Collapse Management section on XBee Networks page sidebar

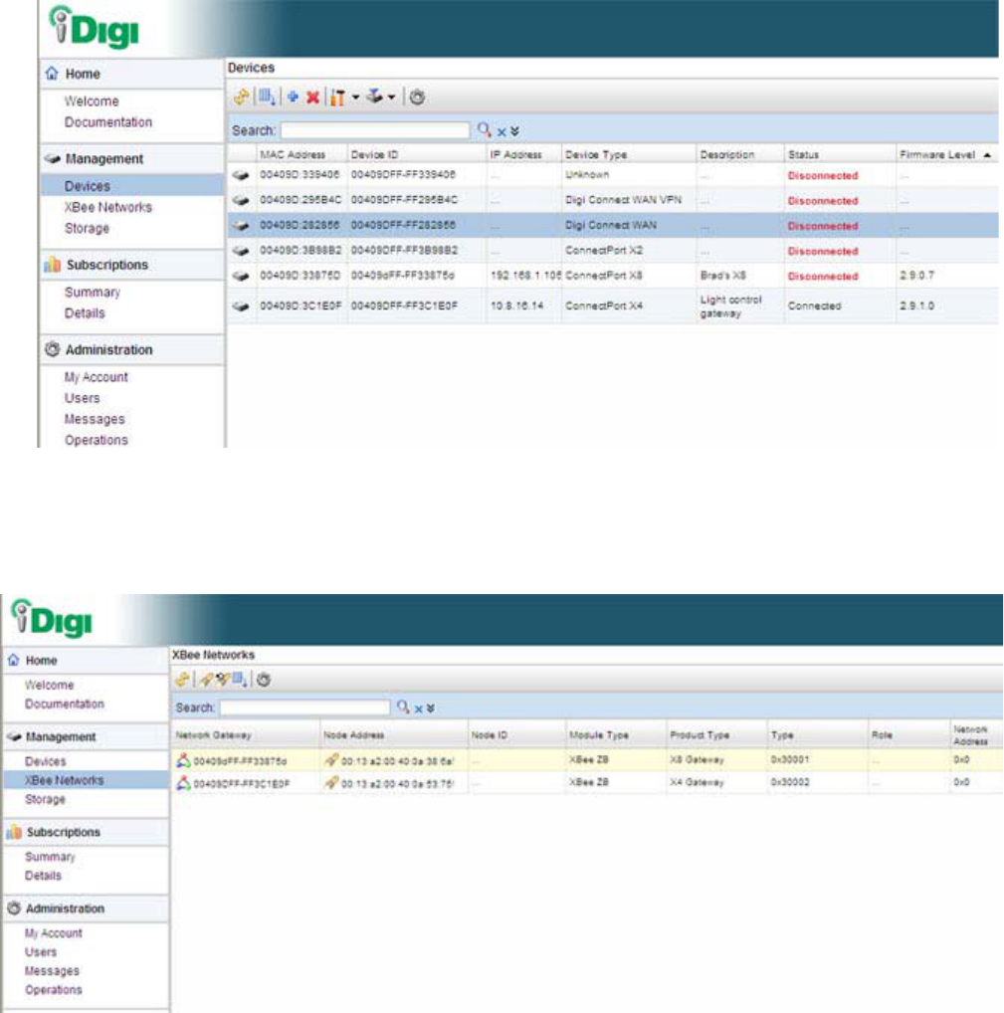[61, 736]
